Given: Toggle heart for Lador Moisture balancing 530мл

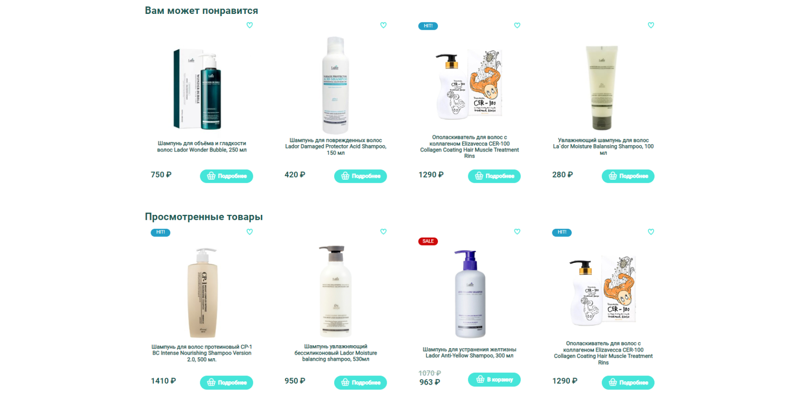Looking at the screenshot, I should [383, 232].
